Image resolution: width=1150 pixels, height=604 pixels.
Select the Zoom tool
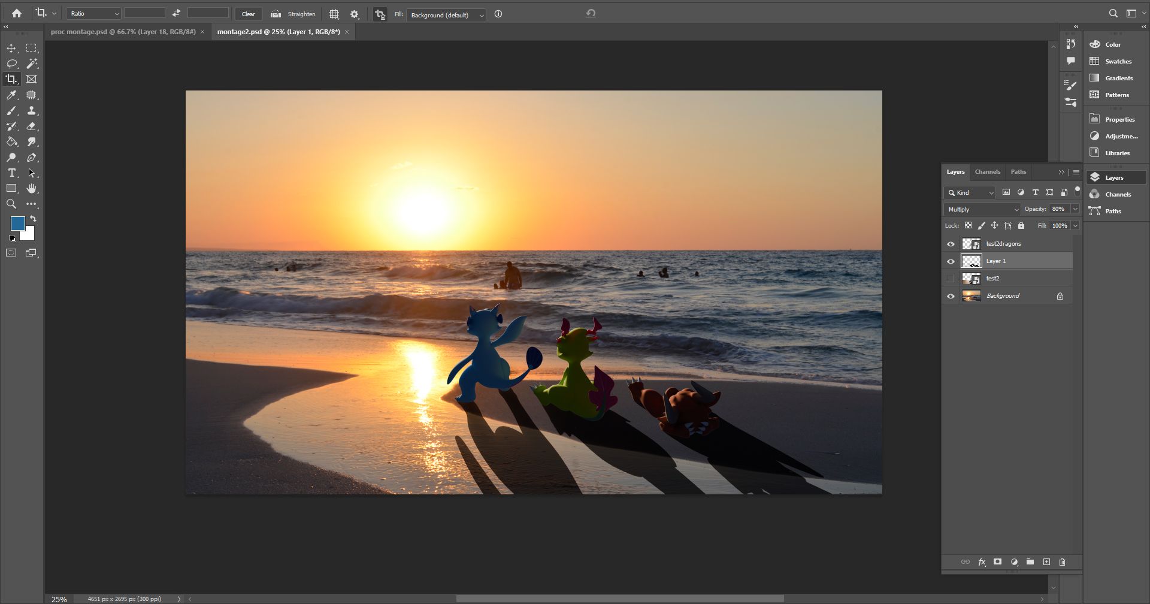pyautogui.click(x=11, y=204)
